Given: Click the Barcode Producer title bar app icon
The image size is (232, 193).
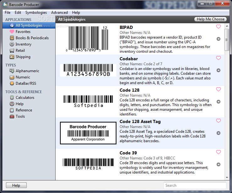Looking at the screenshot, I should pyautogui.click(x=5, y=5).
